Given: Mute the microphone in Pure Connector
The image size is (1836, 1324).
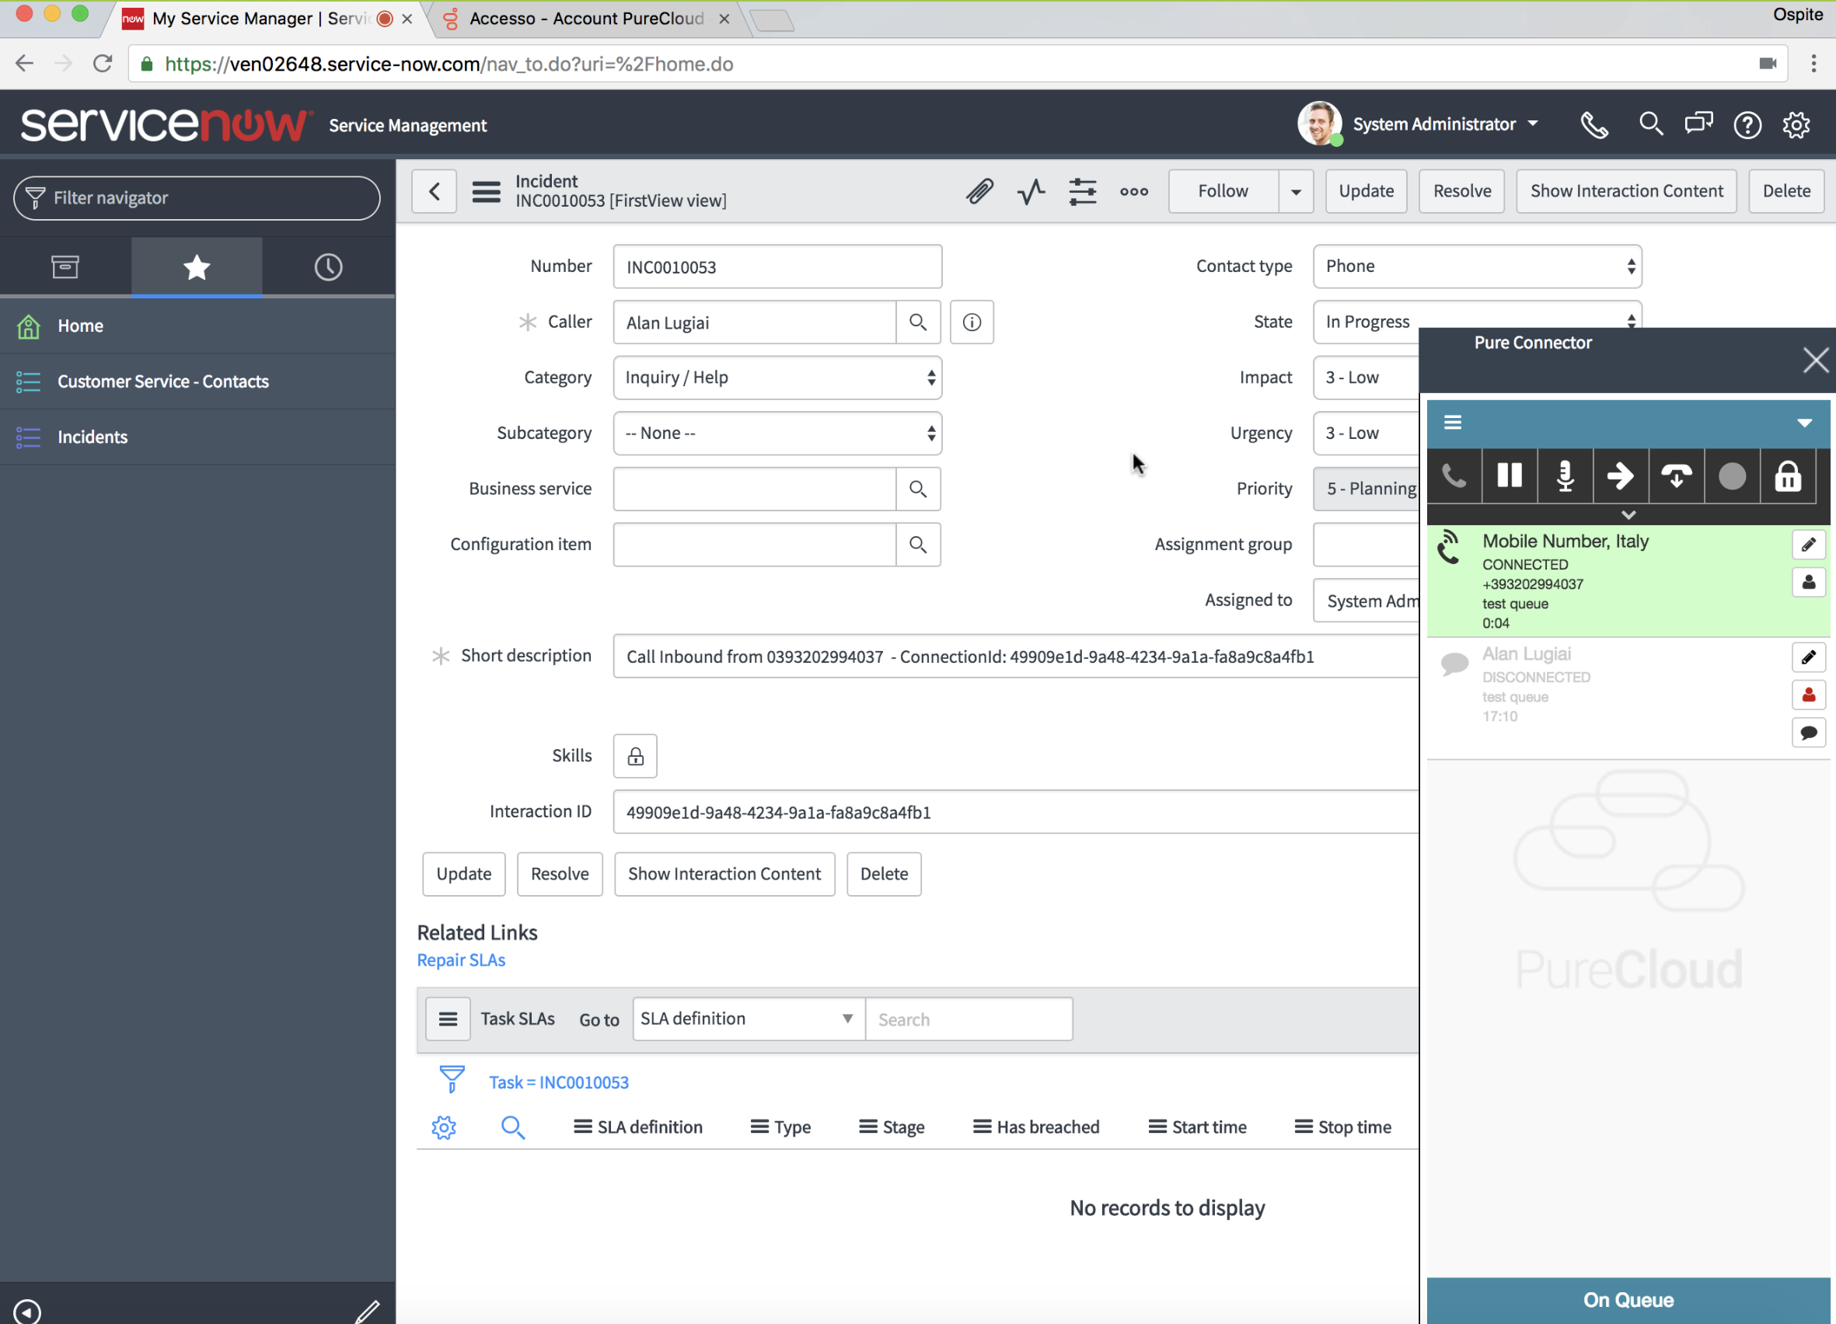Looking at the screenshot, I should click(1564, 476).
